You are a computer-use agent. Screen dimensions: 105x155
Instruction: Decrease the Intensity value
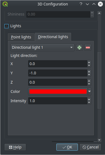click(x=89, y=102)
